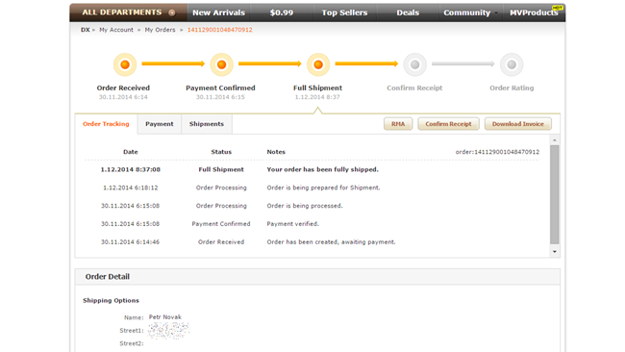The height and width of the screenshot is (352, 625).
Task: Click the Full Shipment step circle
Action: tap(318, 64)
